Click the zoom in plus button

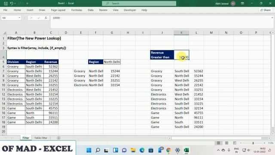click(264, 143)
